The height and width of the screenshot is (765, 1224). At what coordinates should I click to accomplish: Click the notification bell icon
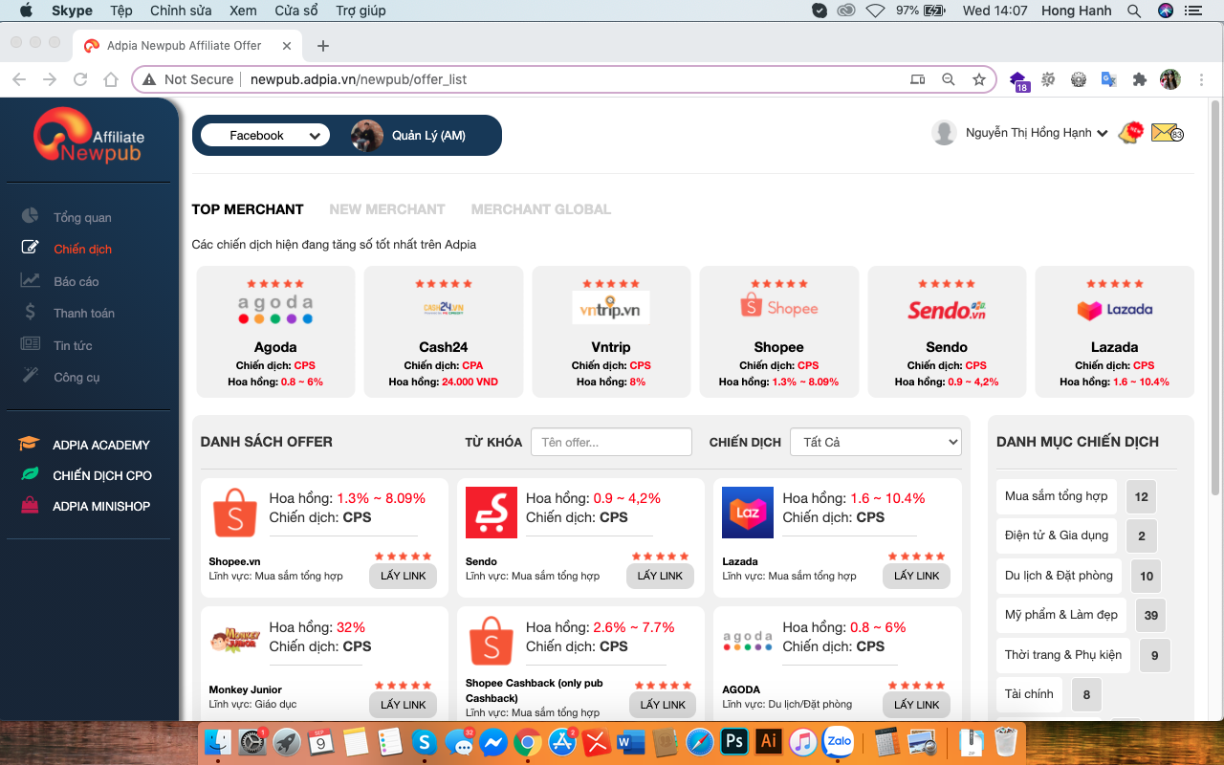click(x=1131, y=133)
